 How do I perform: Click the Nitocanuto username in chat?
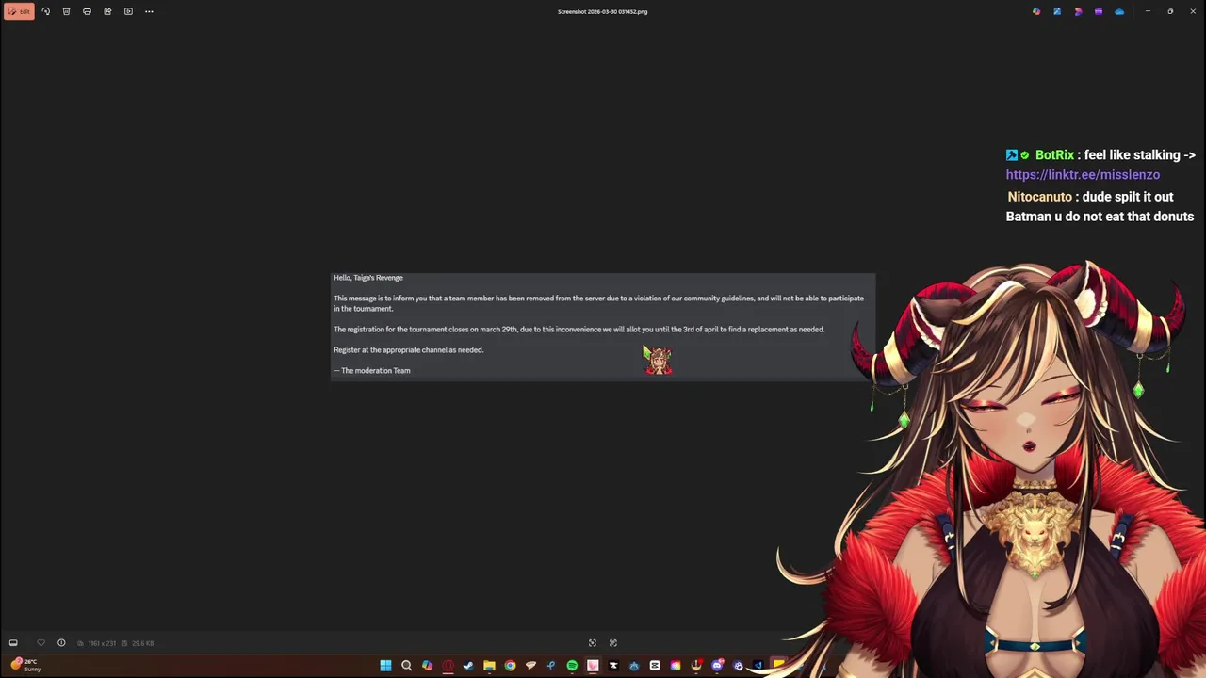[1040, 197]
